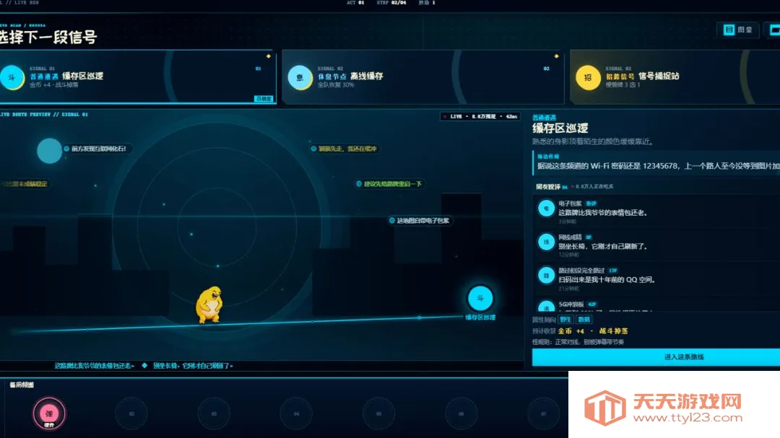Select the SIGNAL 01 缓存区巡逻 card
This screenshot has width=780, height=438.
point(138,77)
